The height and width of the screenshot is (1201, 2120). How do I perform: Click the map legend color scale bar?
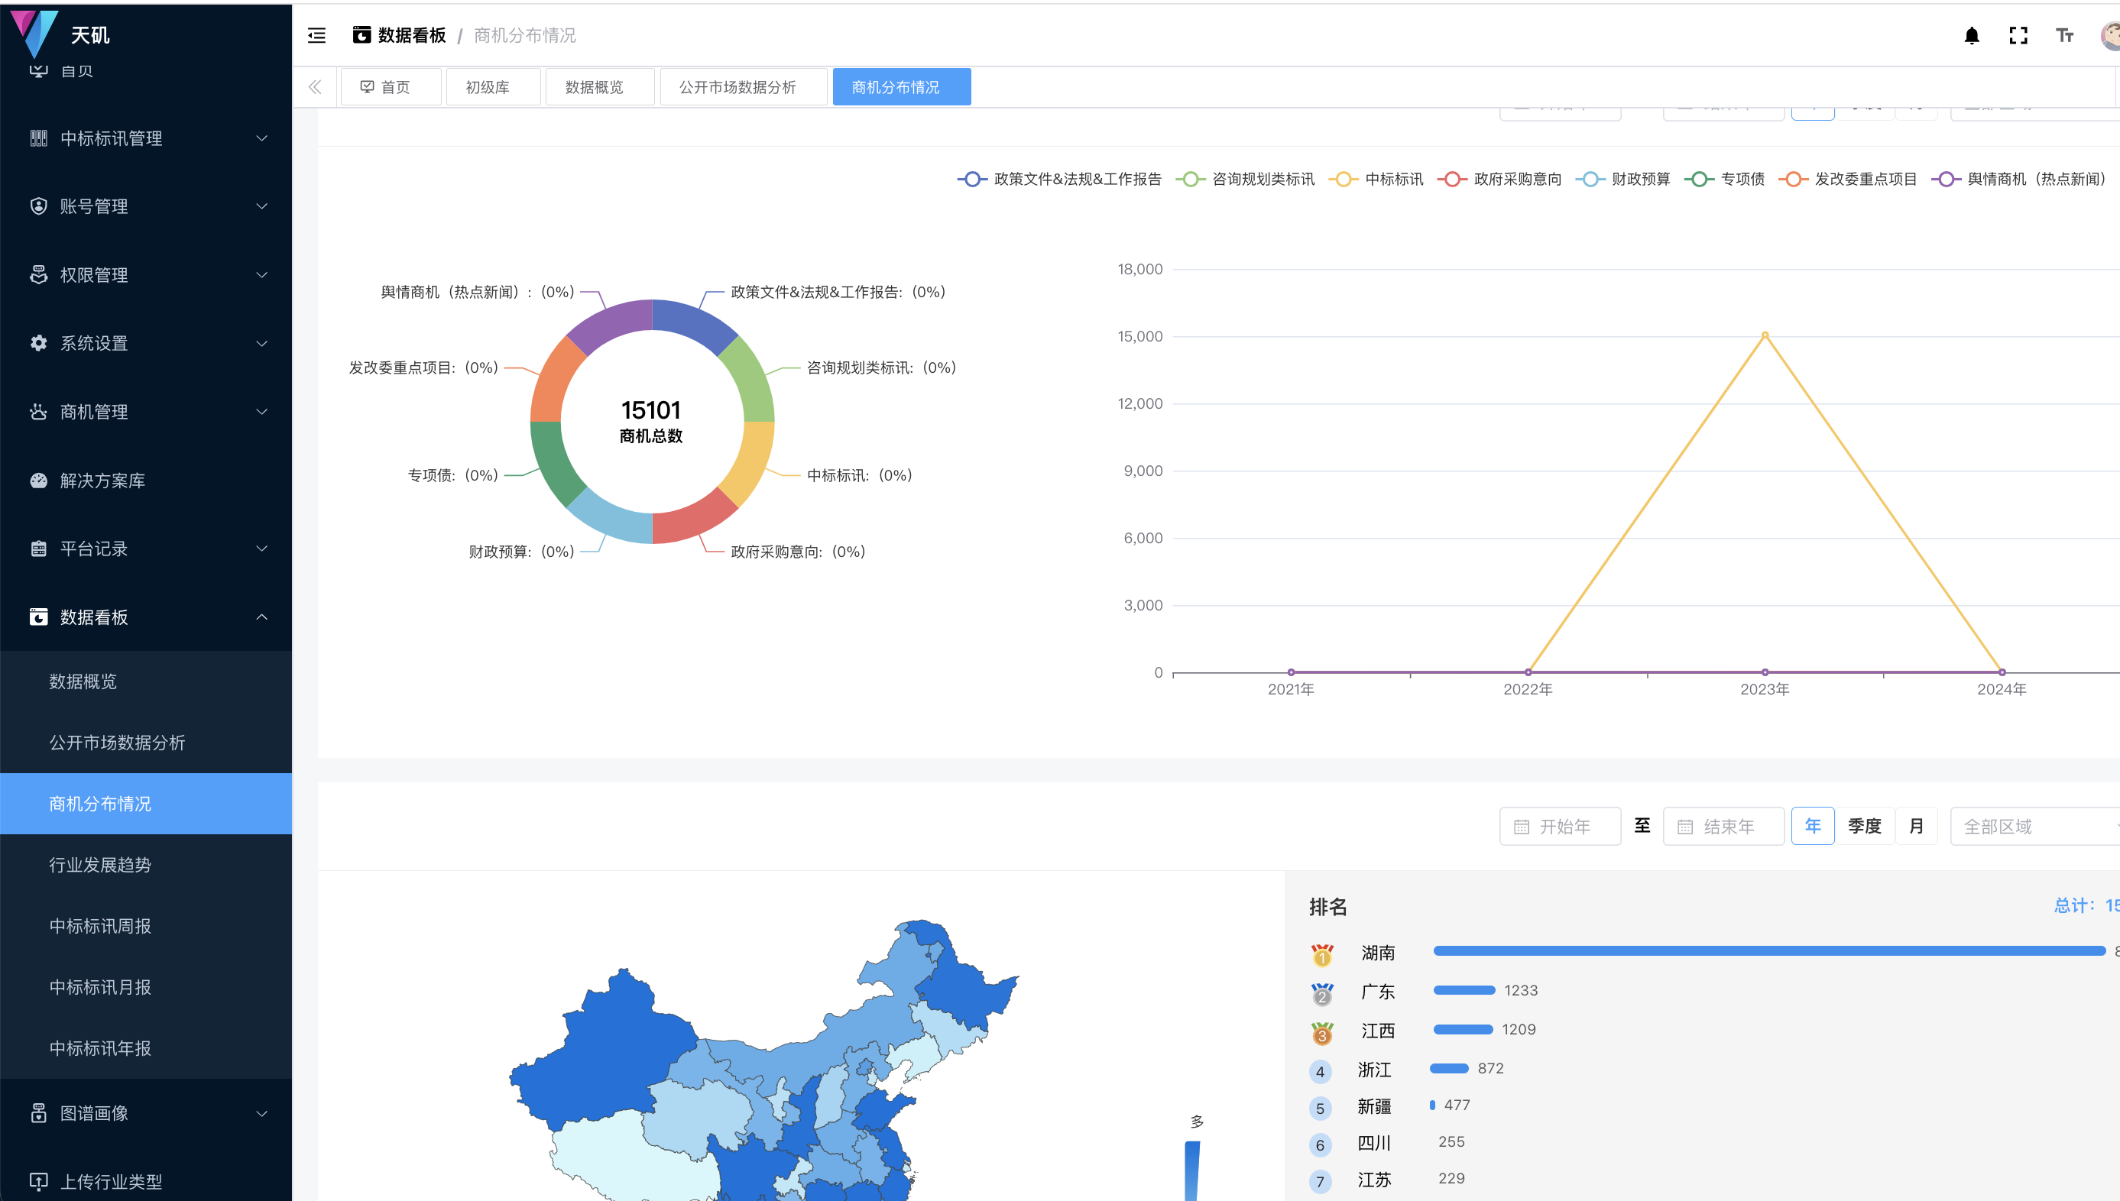coord(1192,1170)
